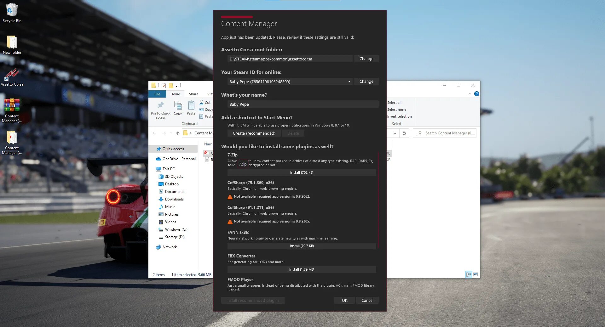The height and width of the screenshot is (327, 605).
Task: Click the Search Content Manager box
Action: click(445, 133)
